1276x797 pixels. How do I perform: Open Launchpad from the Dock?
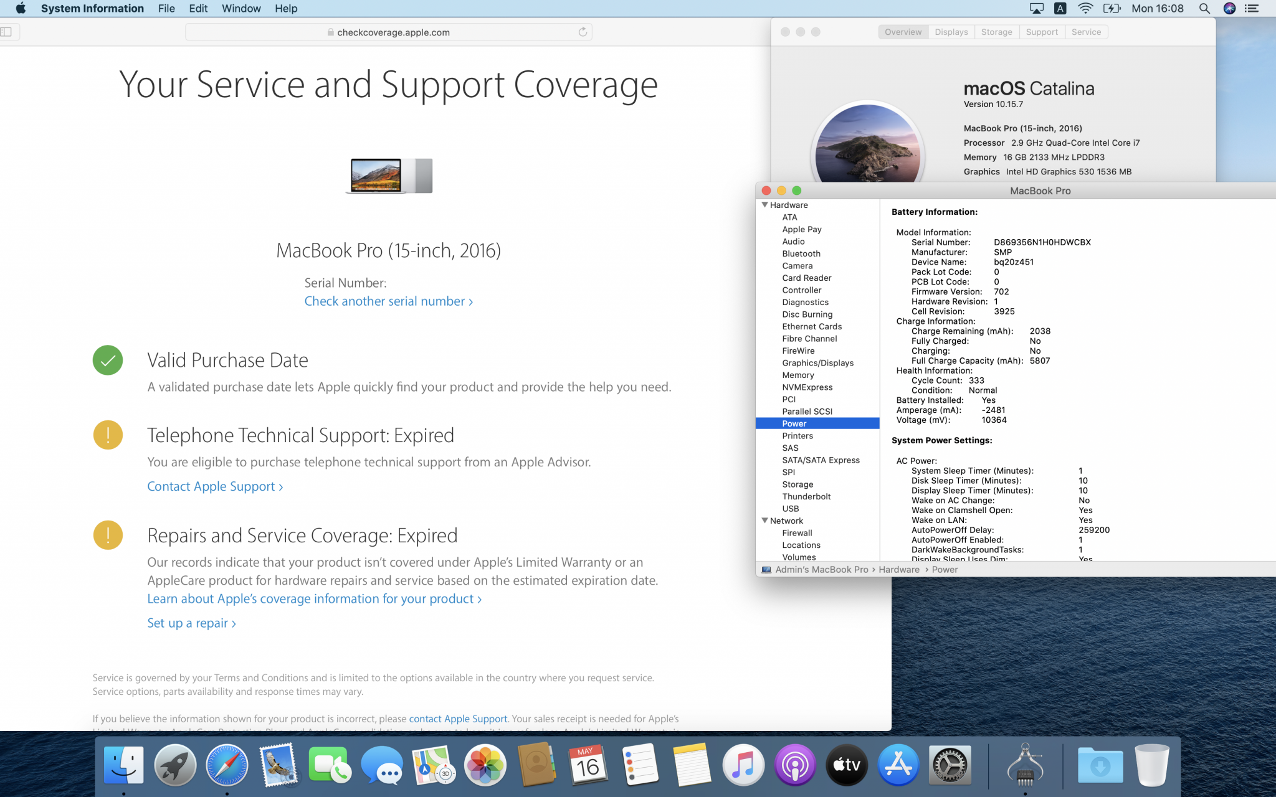click(x=175, y=765)
